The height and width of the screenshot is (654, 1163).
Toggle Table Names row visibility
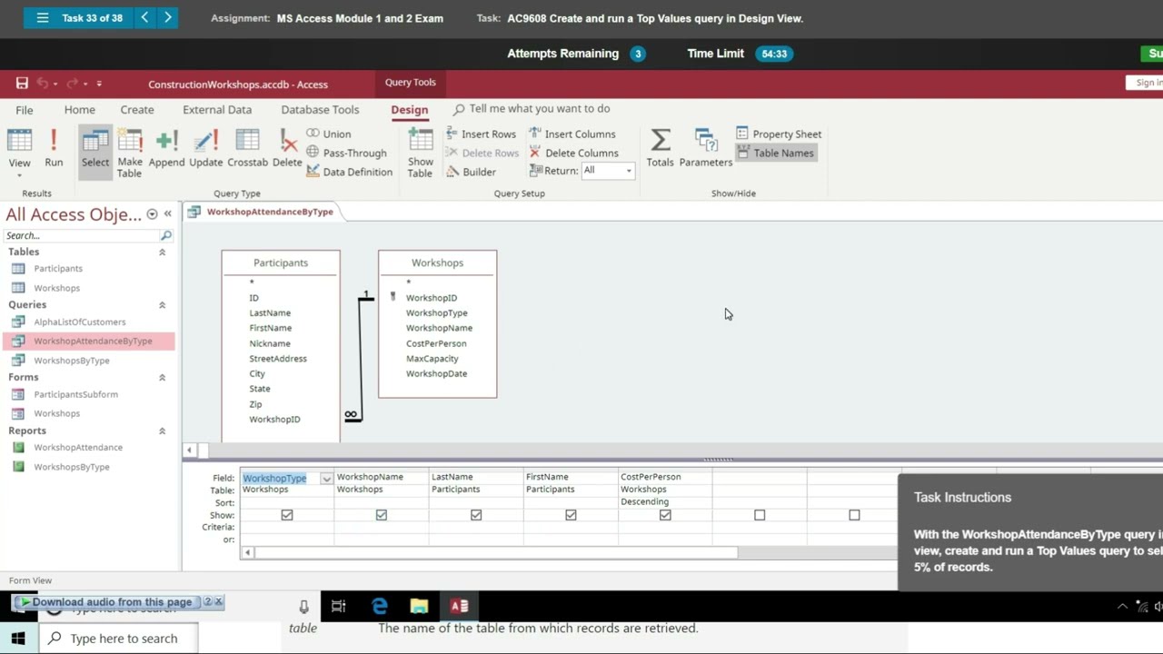[x=775, y=153]
